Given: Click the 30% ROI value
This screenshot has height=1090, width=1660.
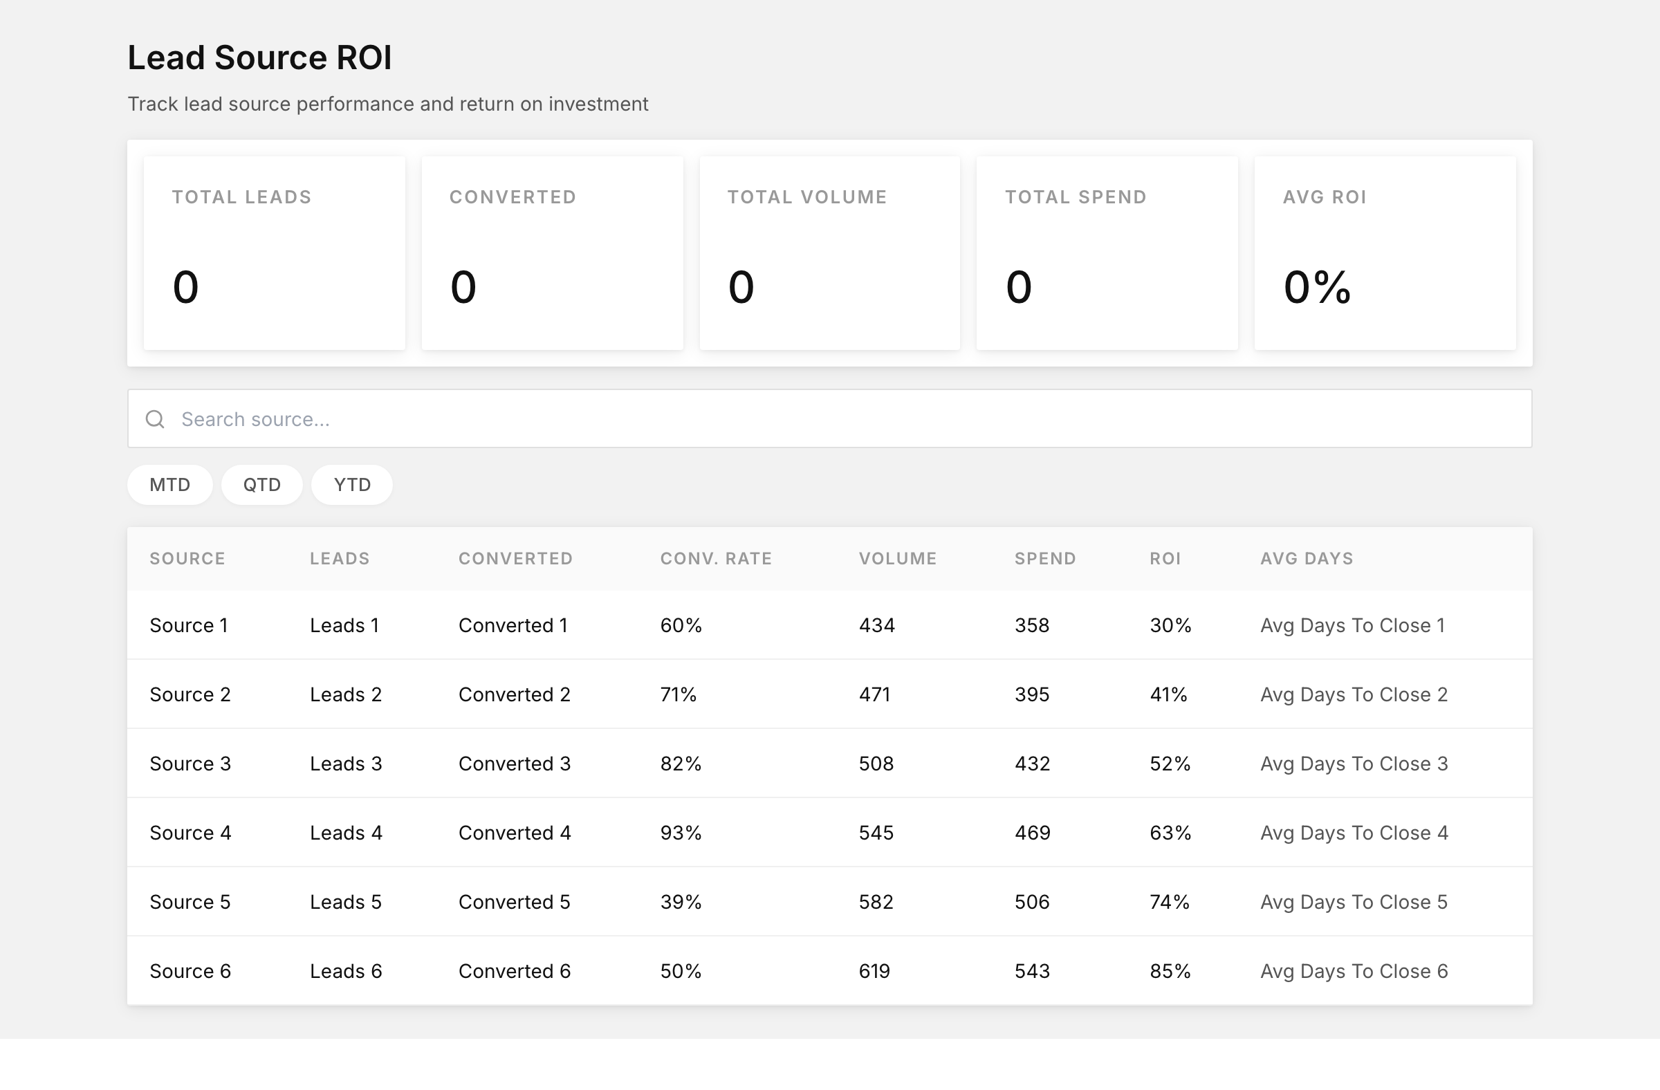Looking at the screenshot, I should [1170, 625].
